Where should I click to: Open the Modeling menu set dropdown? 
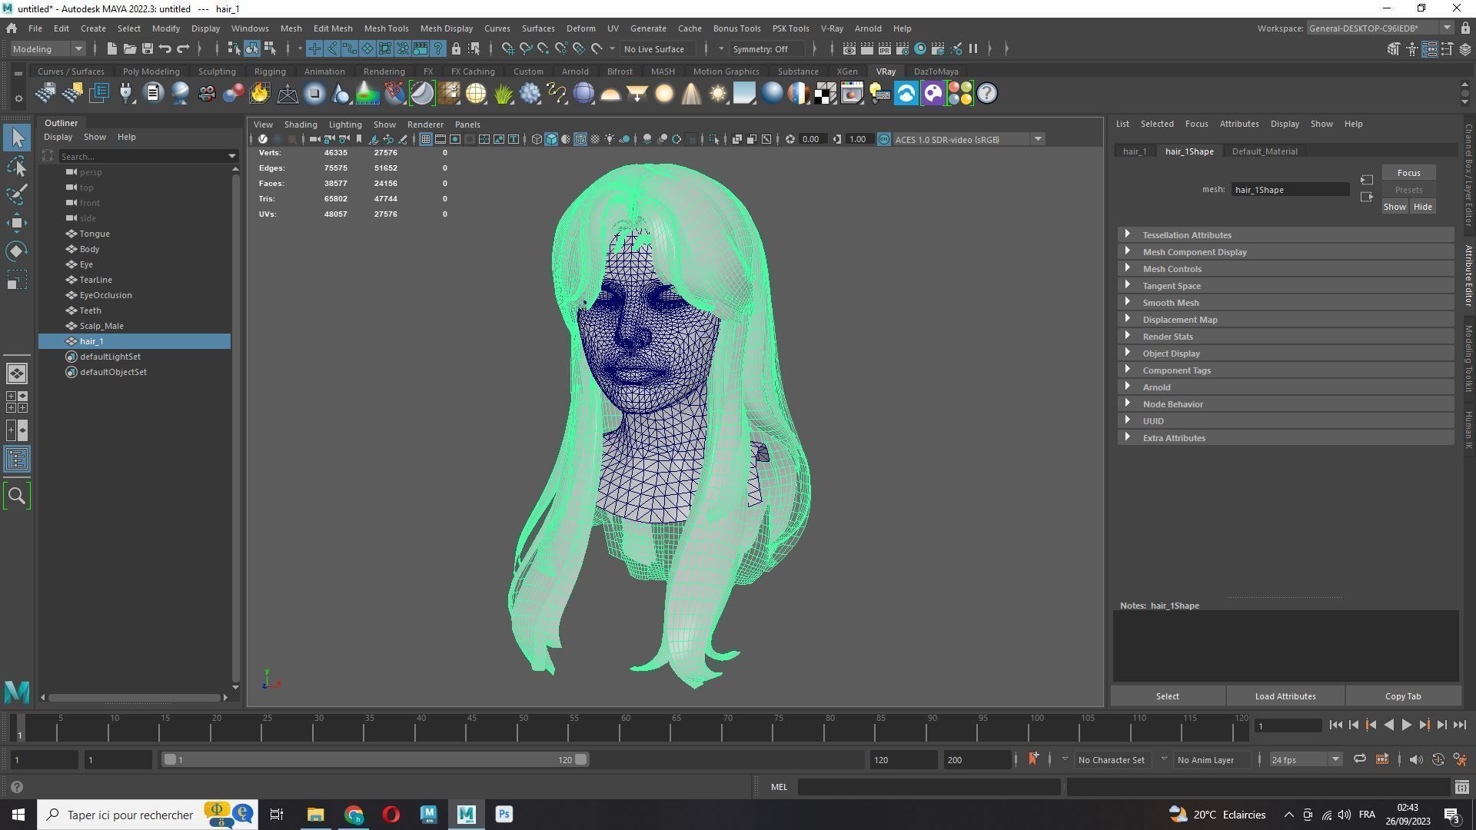(x=48, y=48)
